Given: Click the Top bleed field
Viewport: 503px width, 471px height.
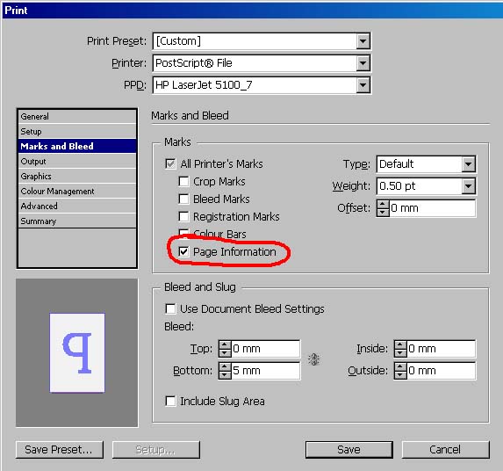Looking at the screenshot, I should click(x=265, y=349).
